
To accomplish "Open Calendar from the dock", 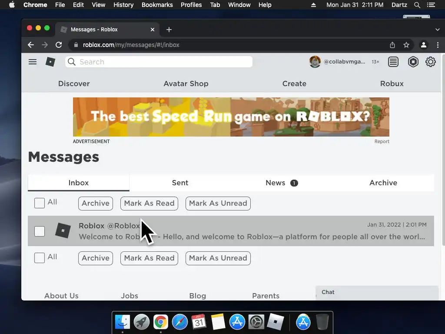I will [x=199, y=322].
